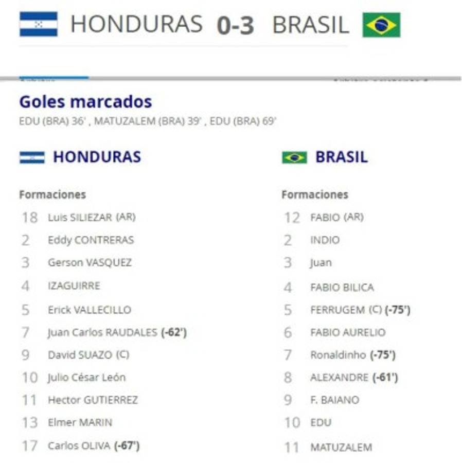Click the large Honduras flag in header
462x463 pixels.
click(39, 24)
